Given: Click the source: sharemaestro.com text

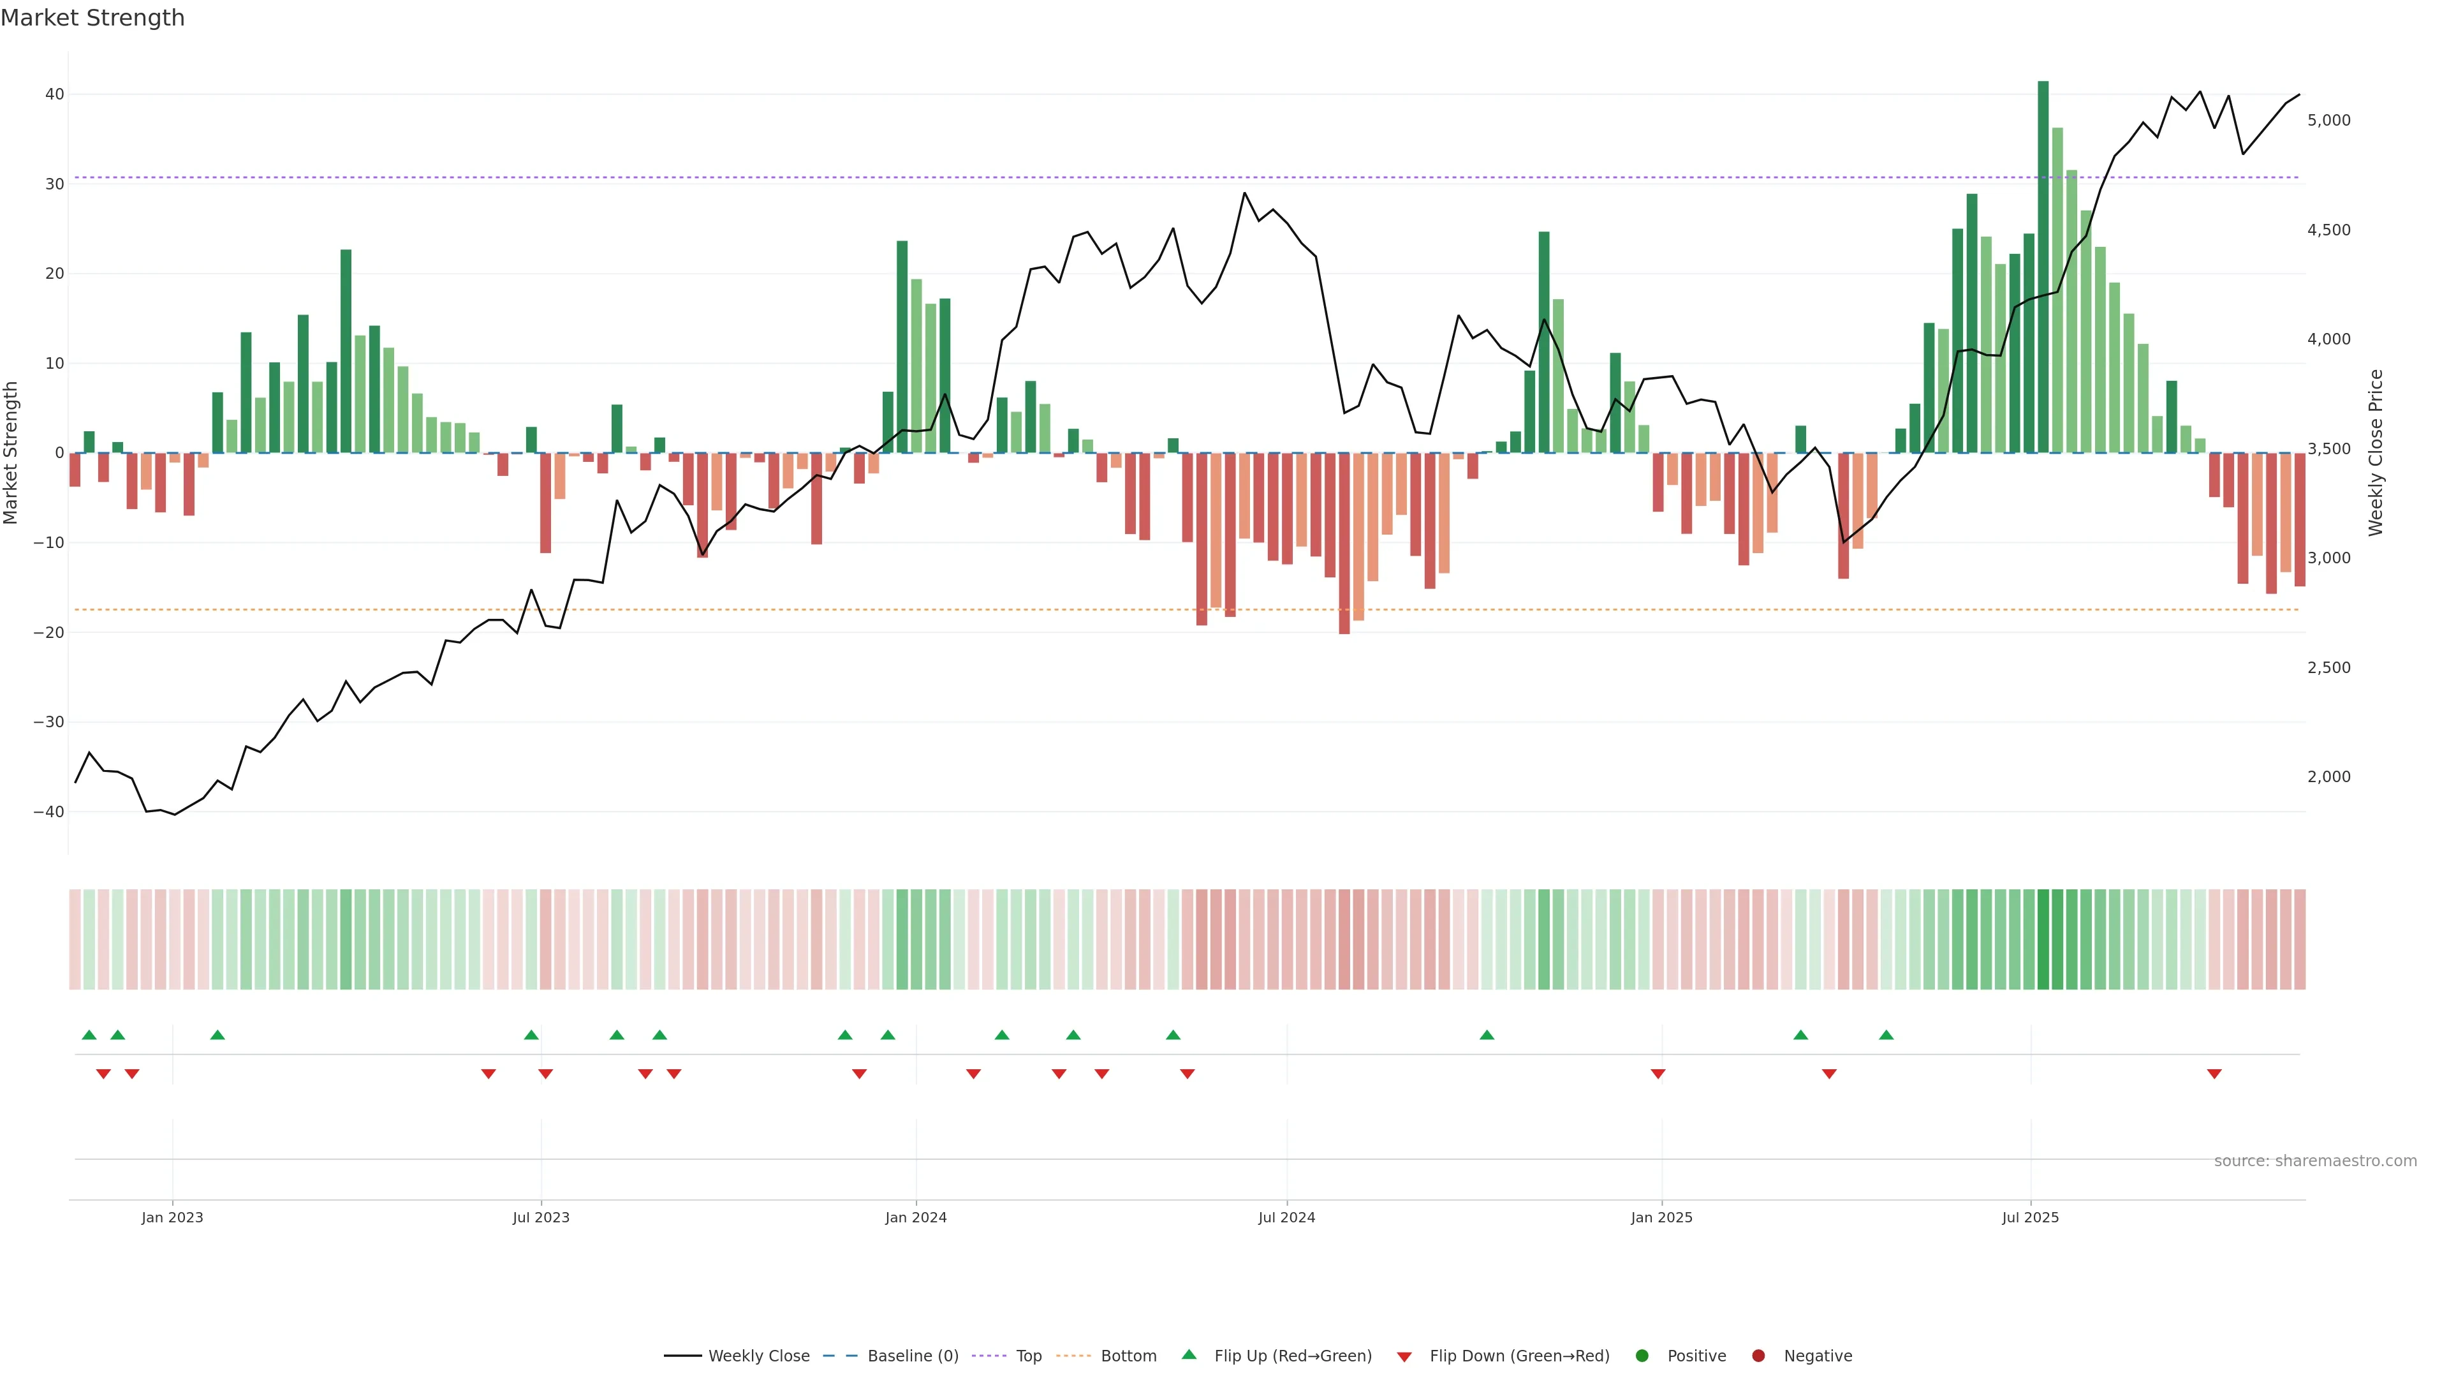Looking at the screenshot, I should 2315,1160.
